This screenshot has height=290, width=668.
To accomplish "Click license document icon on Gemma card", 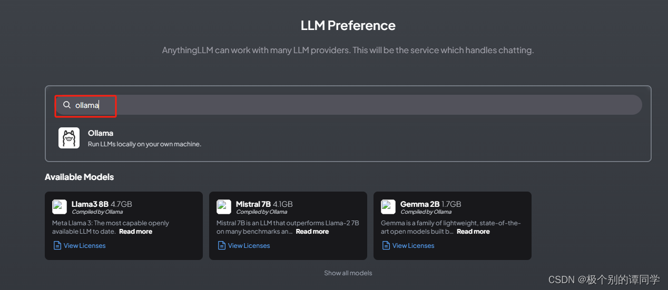I will [386, 245].
